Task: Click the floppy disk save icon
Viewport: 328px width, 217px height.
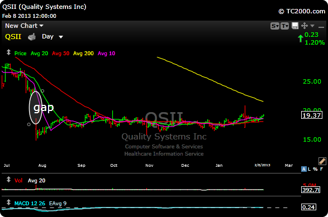Action: pos(294,26)
